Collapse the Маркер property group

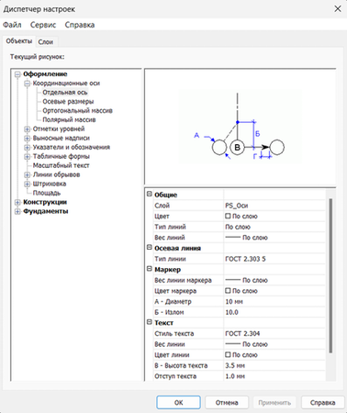(150, 269)
